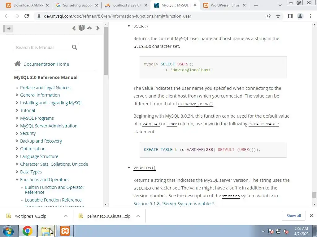This screenshot has width=317, height=237.
Task: Expand General Information section
Action: pyautogui.click(x=17, y=95)
